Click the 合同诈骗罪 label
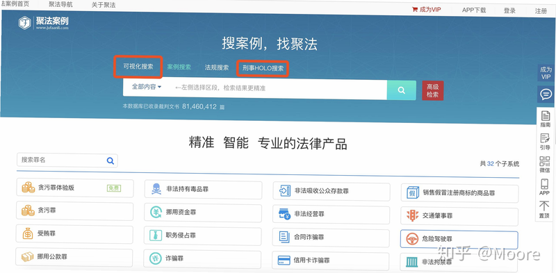556x273 pixels. pyautogui.click(x=309, y=237)
